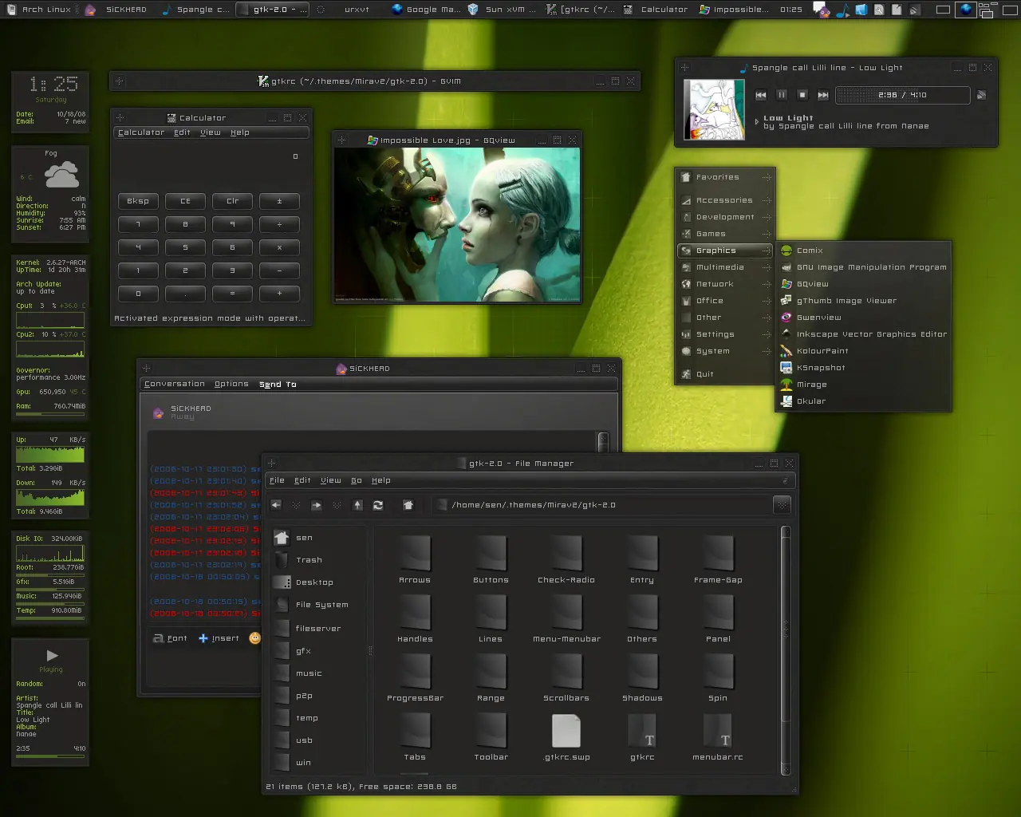
Task: Toggle the play indicator in sidebar widget
Action: pyautogui.click(x=52, y=656)
